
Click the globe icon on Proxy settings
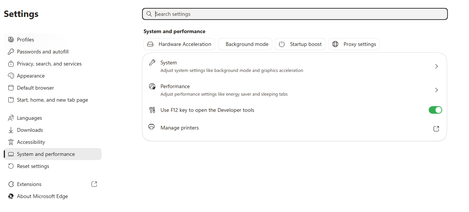click(335, 44)
